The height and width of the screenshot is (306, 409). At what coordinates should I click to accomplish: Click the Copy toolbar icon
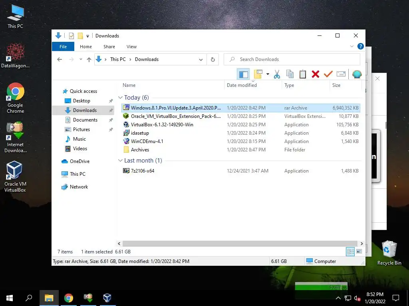[x=290, y=74]
